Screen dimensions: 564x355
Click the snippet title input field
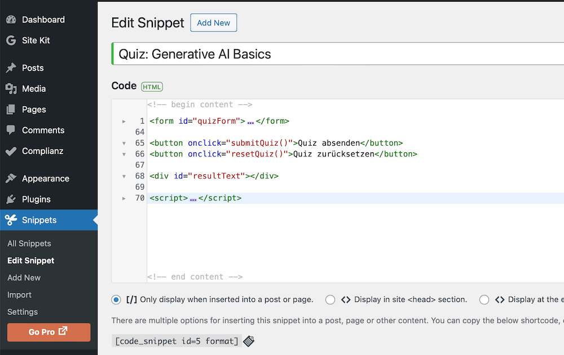(x=338, y=54)
